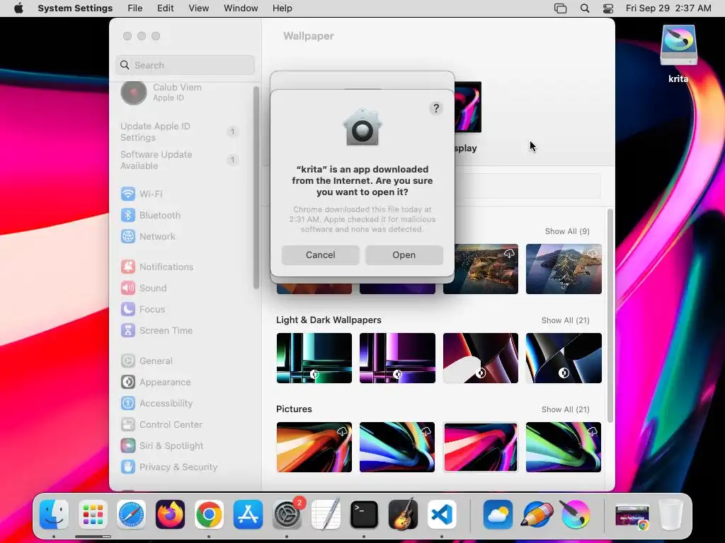Open Google Chrome from the Dock
This screenshot has width=725, height=543.
pos(209,514)
